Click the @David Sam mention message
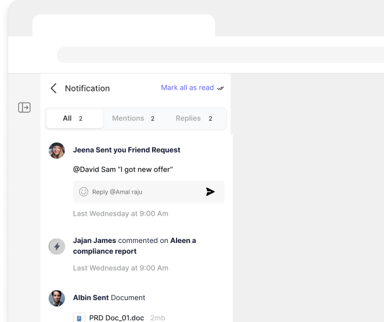Image resolution: width=384 pixels, height=322 pixels. click(x=122, y=170)
